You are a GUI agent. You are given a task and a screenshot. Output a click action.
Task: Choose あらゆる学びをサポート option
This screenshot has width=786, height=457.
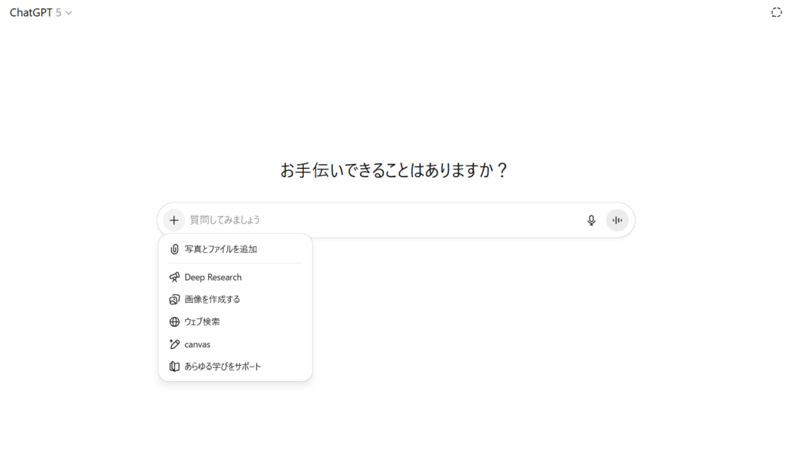pyautogui.click(x=235, y=367)
